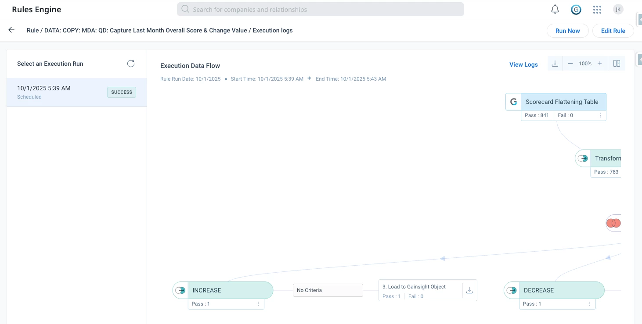Click the Execution Data Flow heading

tap(190, 66)
